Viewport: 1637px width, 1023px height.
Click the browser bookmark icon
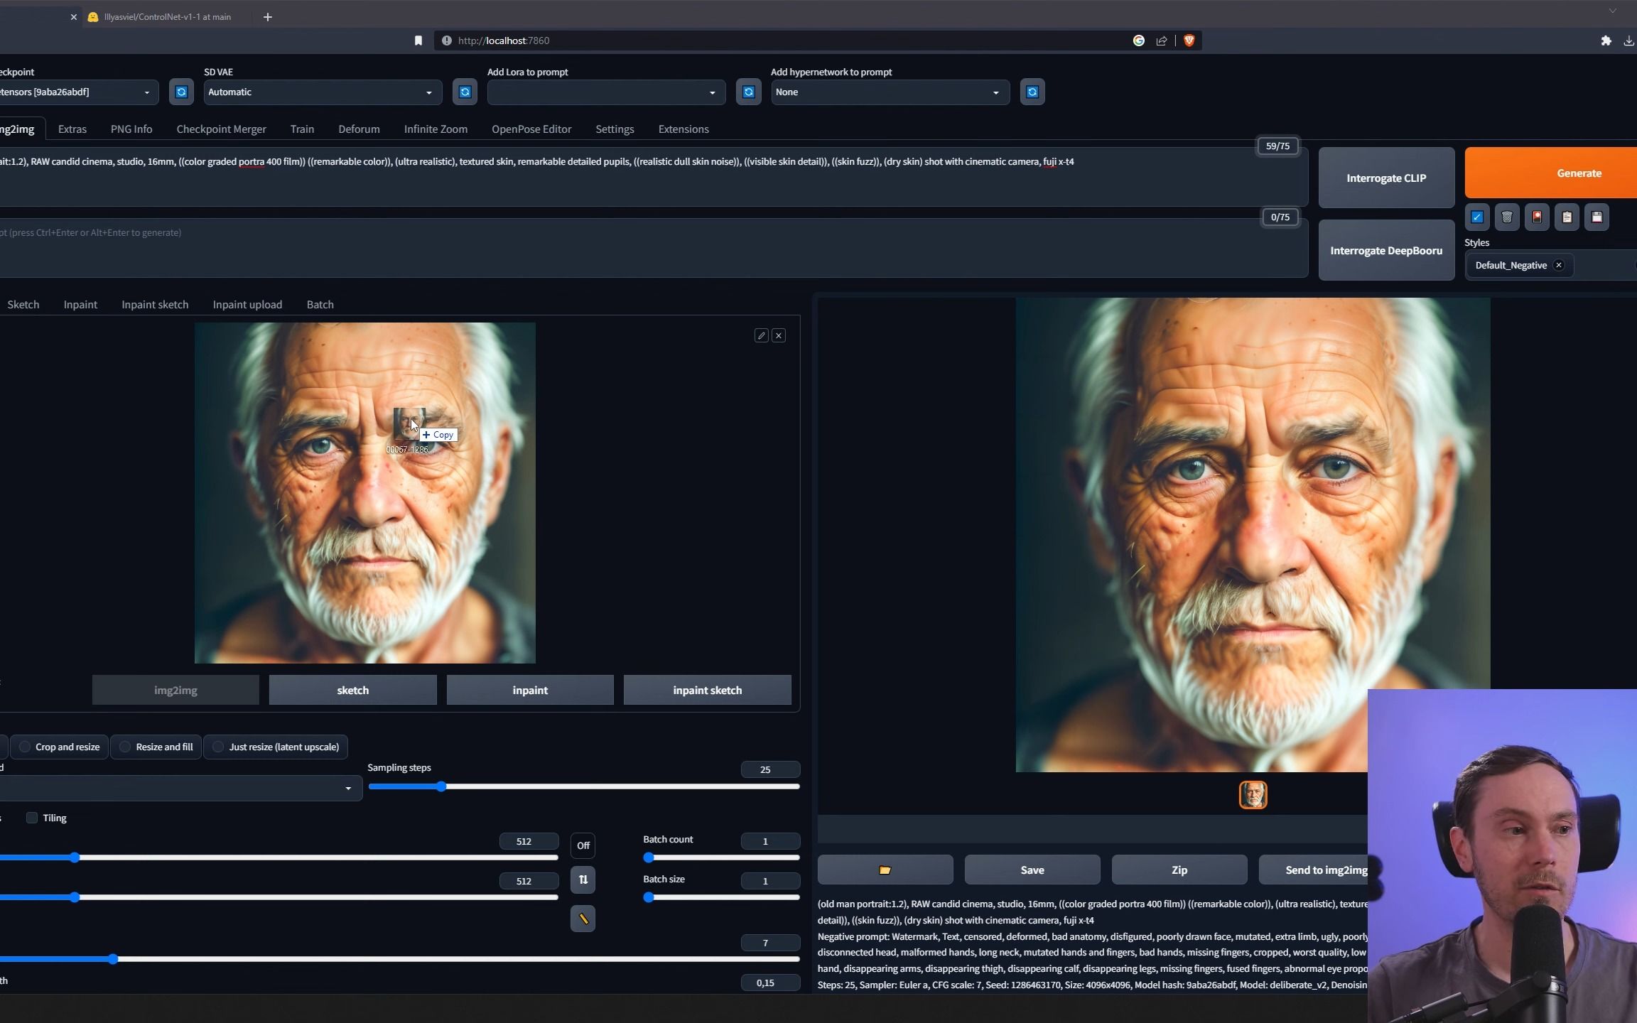click(418, 40)
